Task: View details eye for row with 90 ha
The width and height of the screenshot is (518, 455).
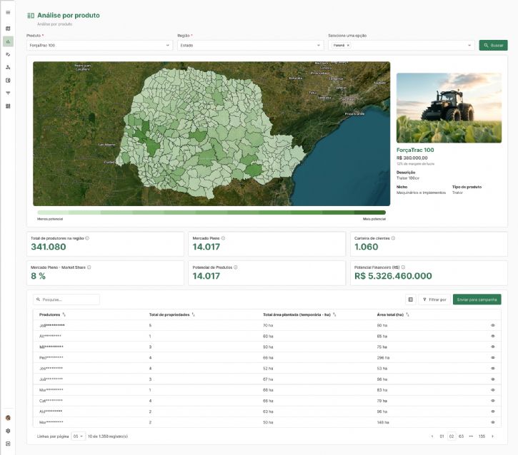Action: 493,325
